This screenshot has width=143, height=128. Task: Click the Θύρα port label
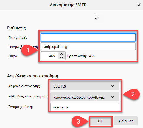click(13, 56)
